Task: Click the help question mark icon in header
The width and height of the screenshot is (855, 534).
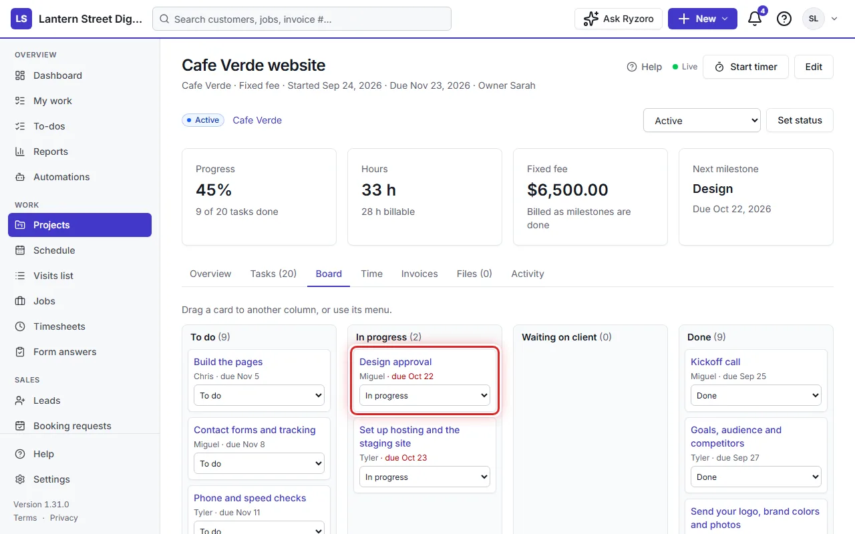Action: point(784,19)
